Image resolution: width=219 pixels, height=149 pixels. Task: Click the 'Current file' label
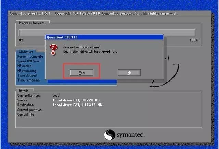(x=26, y=115)
